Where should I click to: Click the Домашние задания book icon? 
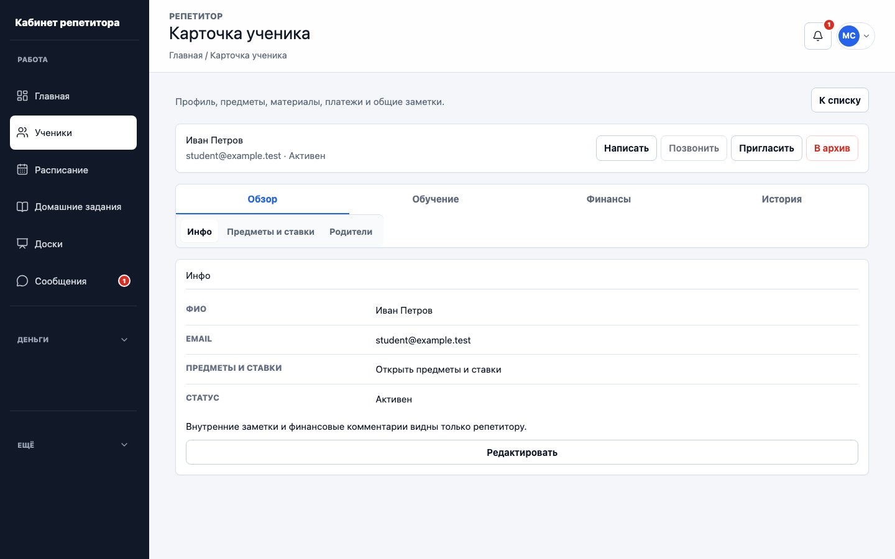tap(22, 207)
